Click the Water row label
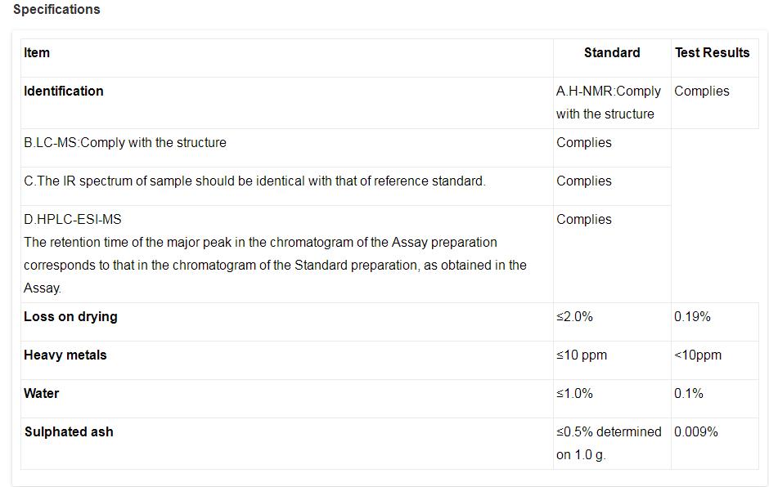Image resolution: width=769 pixels, height=487 pixels. click(x=42, y=394)
